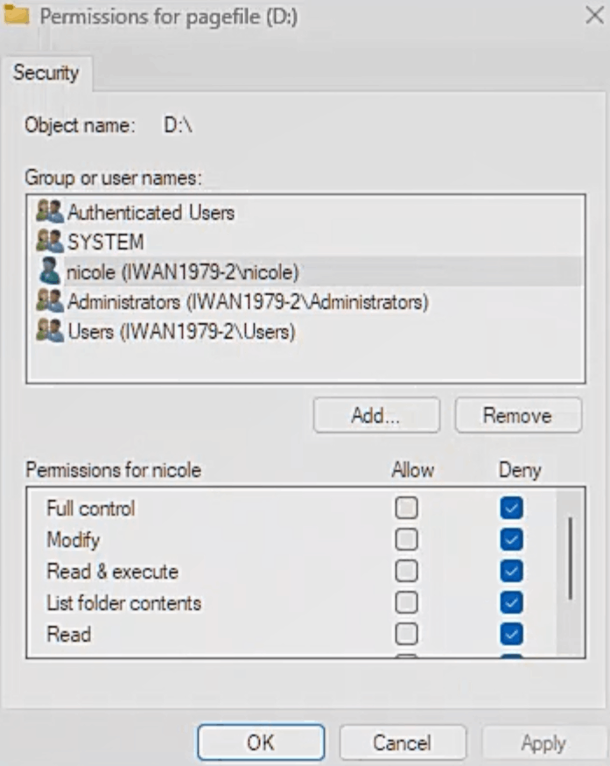
Task: Click the Remove button
Action: (517, 415)
